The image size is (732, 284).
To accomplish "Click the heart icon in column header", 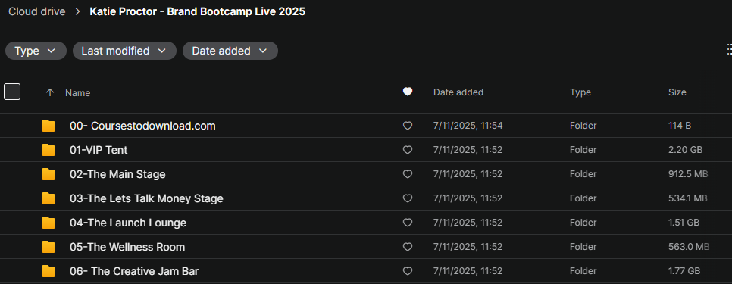I will (x=408, y=92).
